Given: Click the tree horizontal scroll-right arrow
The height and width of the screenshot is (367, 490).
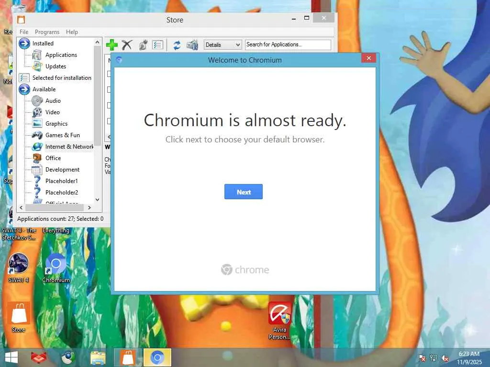Looking at the screenshot, I should click(x=89, y=207).
